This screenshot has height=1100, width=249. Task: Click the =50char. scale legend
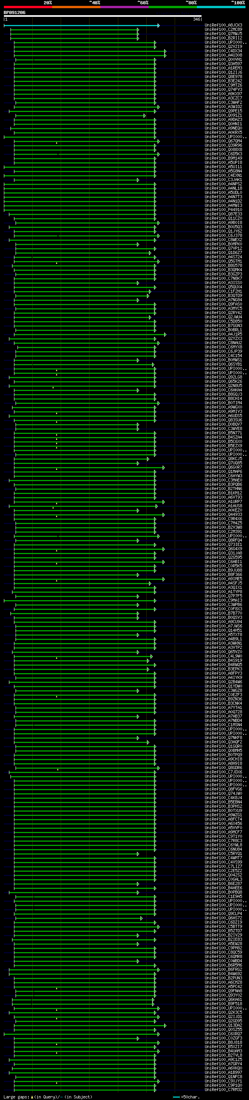(x=186, y=1097)
